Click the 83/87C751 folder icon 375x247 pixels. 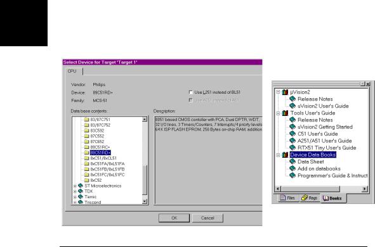click(86, 120)
